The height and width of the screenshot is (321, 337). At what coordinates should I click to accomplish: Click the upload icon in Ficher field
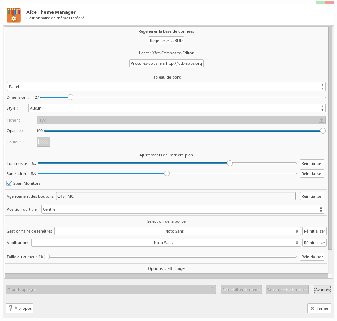(x=321, y=120)
